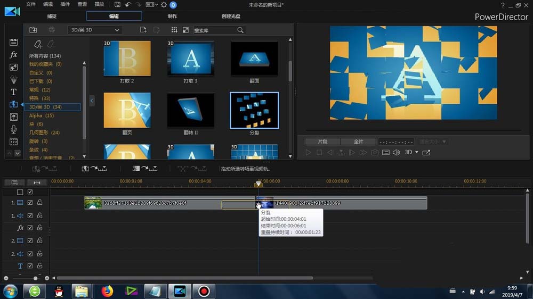Open the Particle Room icon
This screenshot has height=299, width=533.
[14, 79]
